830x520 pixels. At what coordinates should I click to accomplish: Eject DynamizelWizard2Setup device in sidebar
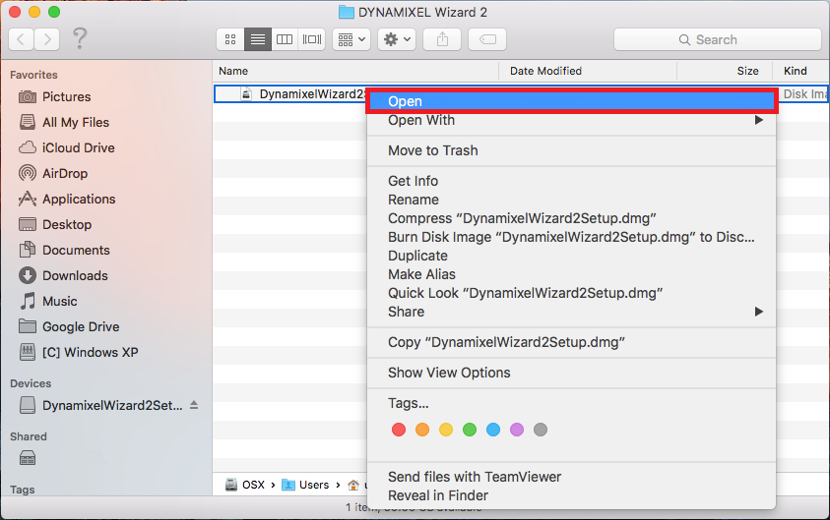tap(194, 405)
